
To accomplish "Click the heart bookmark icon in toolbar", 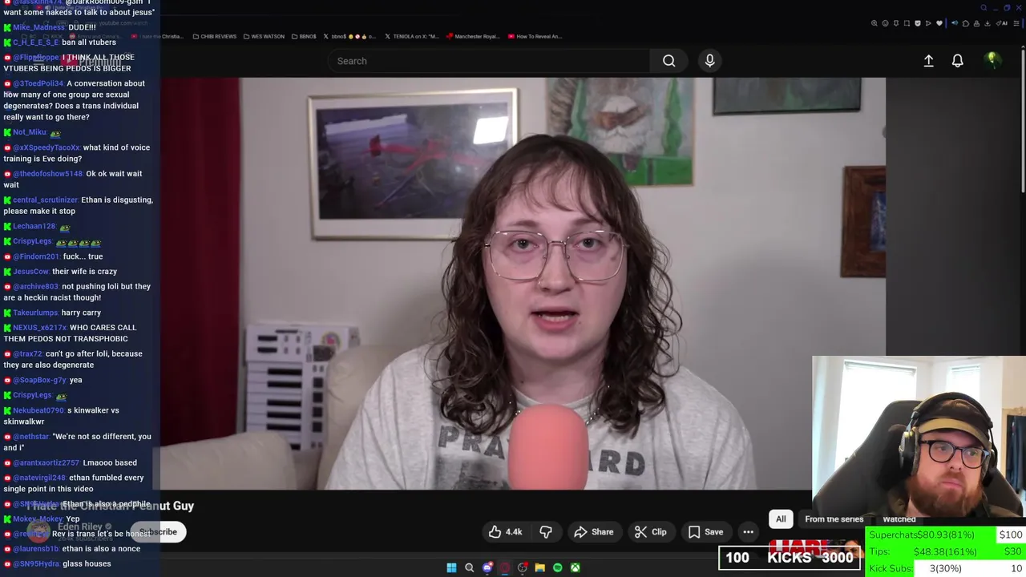I will (x=939, y=23).
